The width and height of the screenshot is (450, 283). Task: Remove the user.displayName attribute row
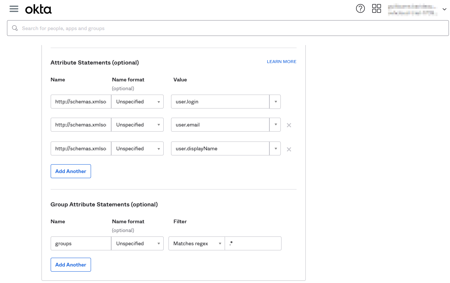coord(289,149)
